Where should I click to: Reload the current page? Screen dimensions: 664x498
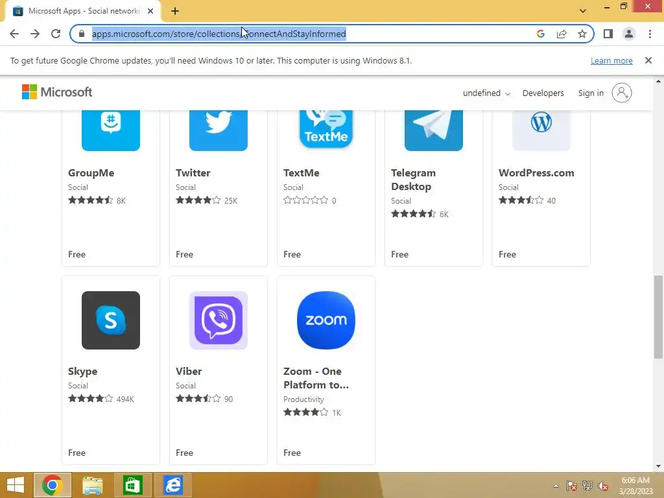(x=56, y=34)
